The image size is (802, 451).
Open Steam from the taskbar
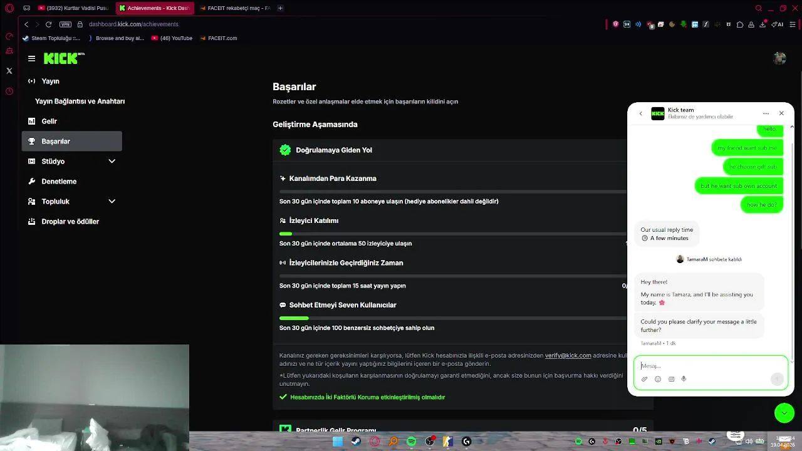(356, 442)
